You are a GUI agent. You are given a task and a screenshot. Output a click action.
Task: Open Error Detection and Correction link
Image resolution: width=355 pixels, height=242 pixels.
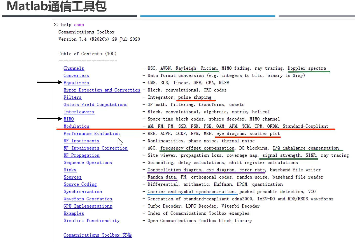click(102, 90)
